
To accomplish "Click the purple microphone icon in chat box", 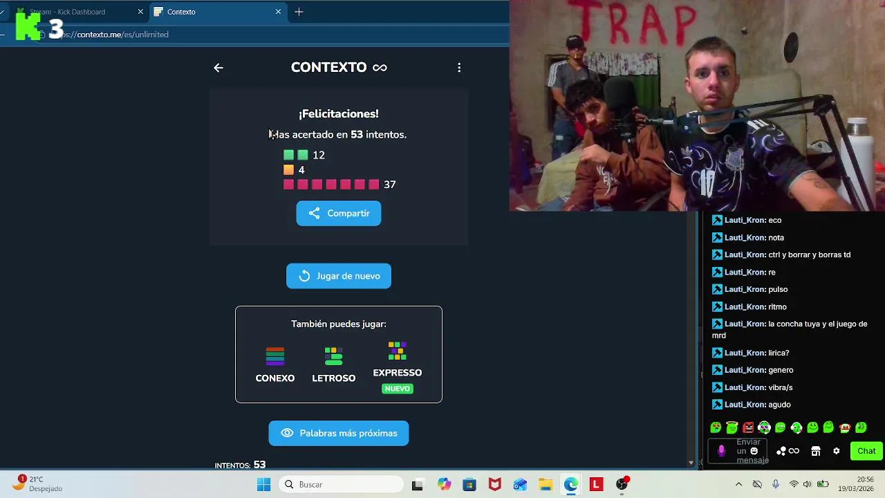I will coord(722,451).
